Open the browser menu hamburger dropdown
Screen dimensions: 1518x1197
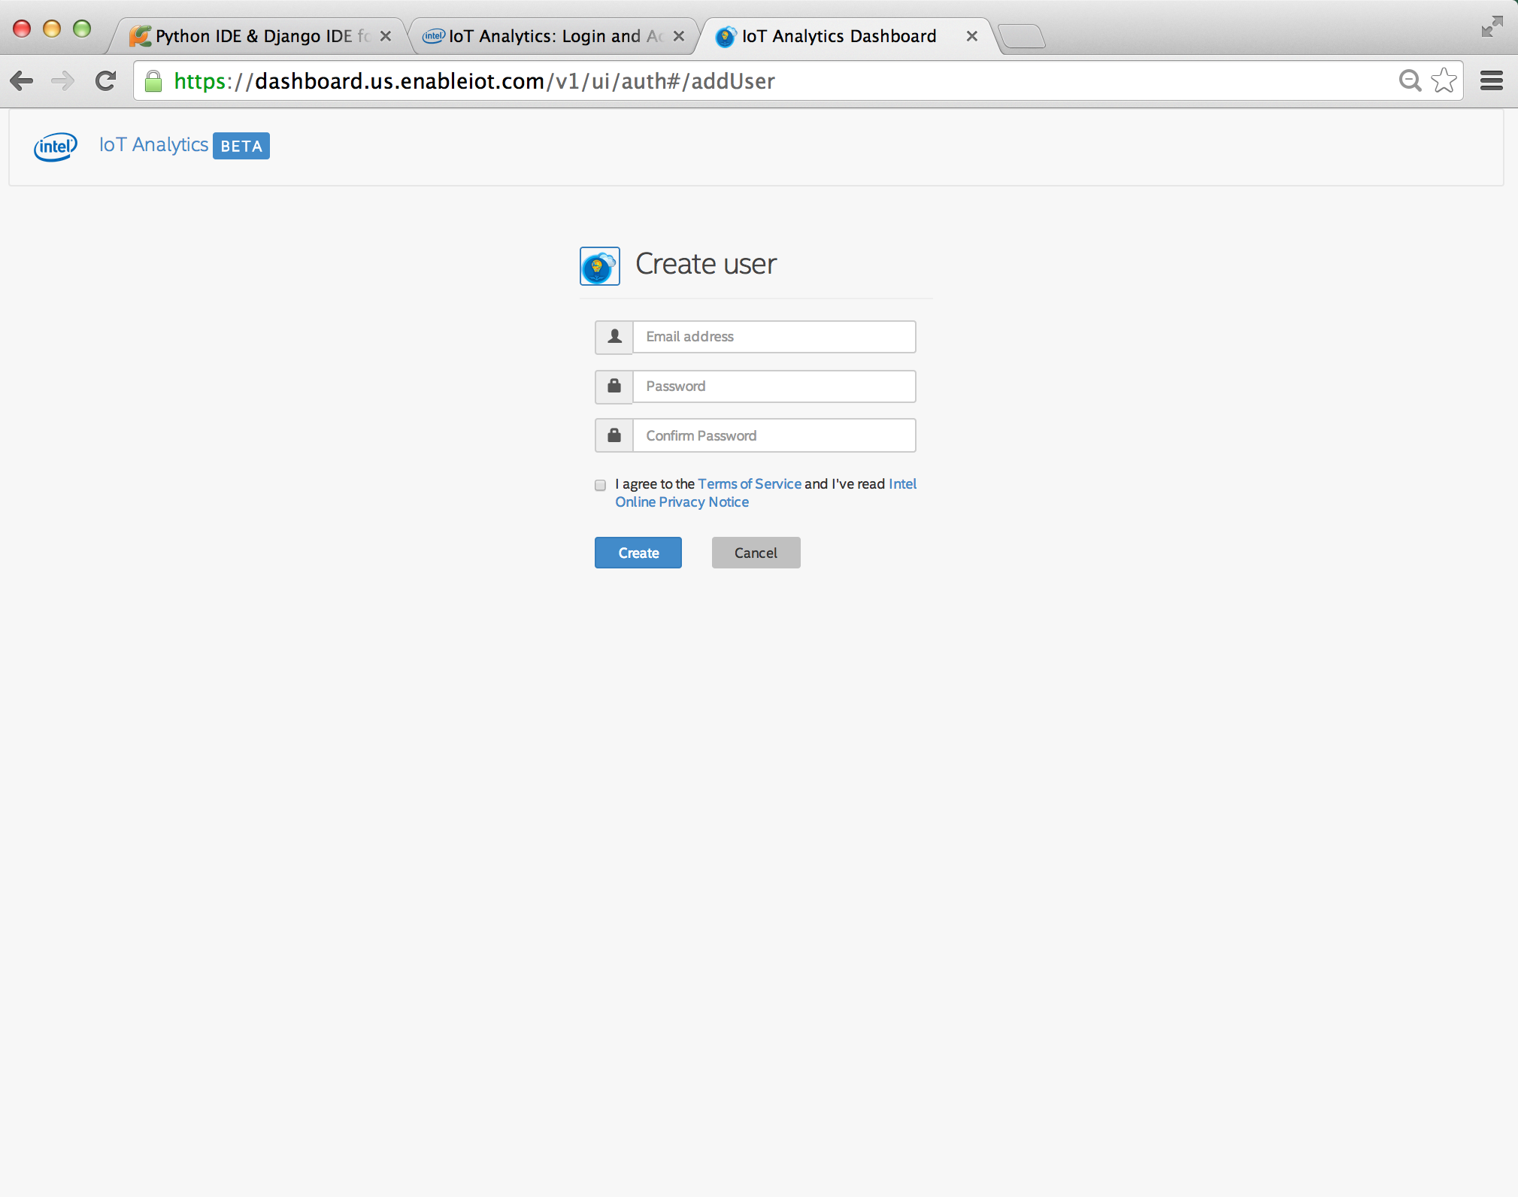click(x=1491, y=80)
